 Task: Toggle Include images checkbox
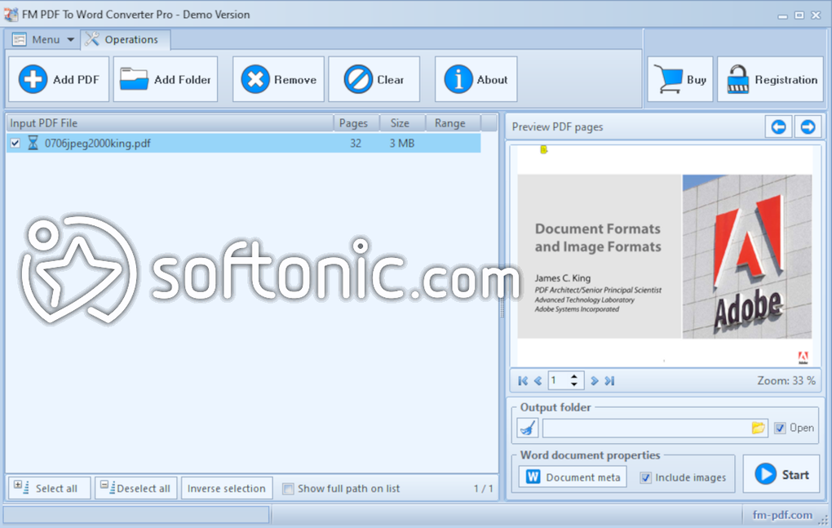645,477
